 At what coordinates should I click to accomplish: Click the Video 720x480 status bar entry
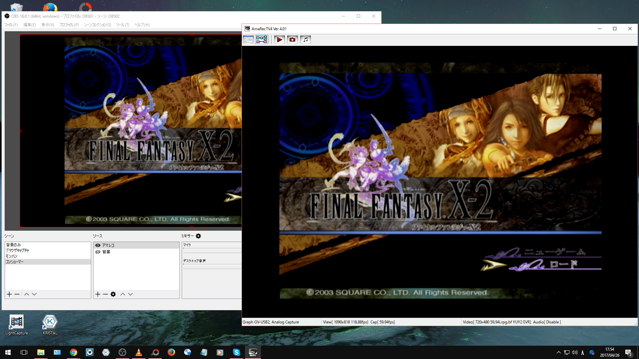497,322
